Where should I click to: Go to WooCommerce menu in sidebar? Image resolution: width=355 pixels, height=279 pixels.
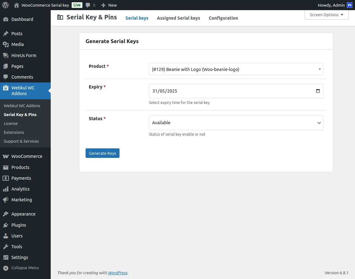(27, 156)
